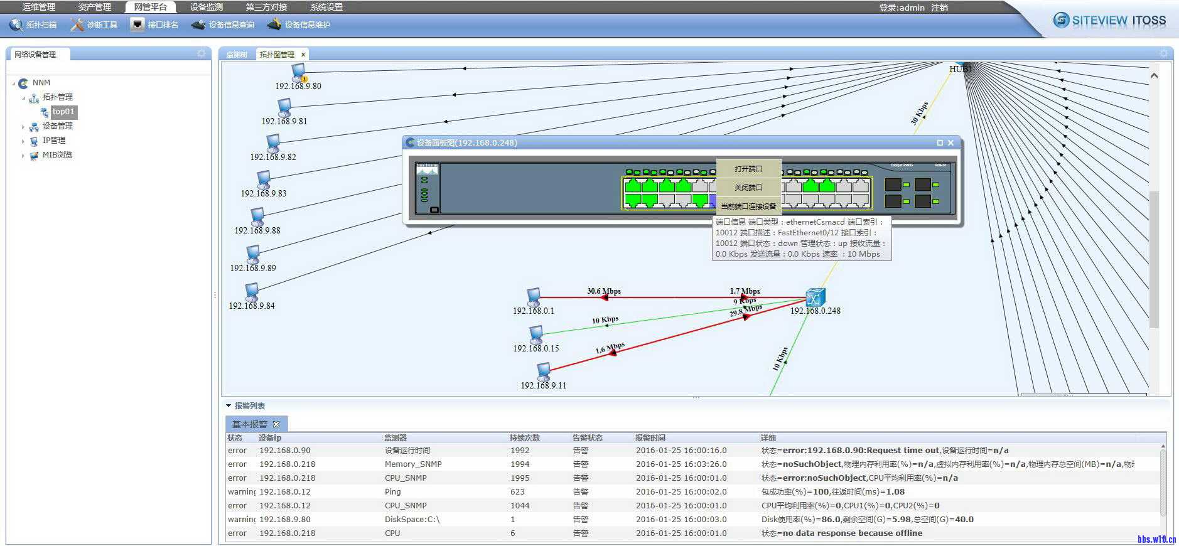Viewport: 1179px width, 546px height.
Task: Close the 基本报警 alarm tab
Action: pos(276,424)
